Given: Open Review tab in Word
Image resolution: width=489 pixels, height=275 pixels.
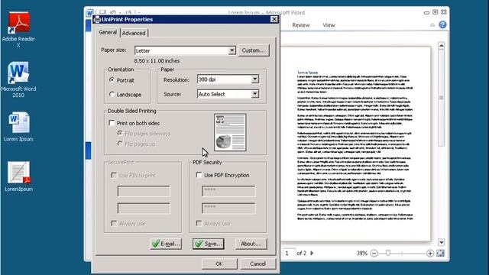Looking at the screenshot, I should point(301,25).
